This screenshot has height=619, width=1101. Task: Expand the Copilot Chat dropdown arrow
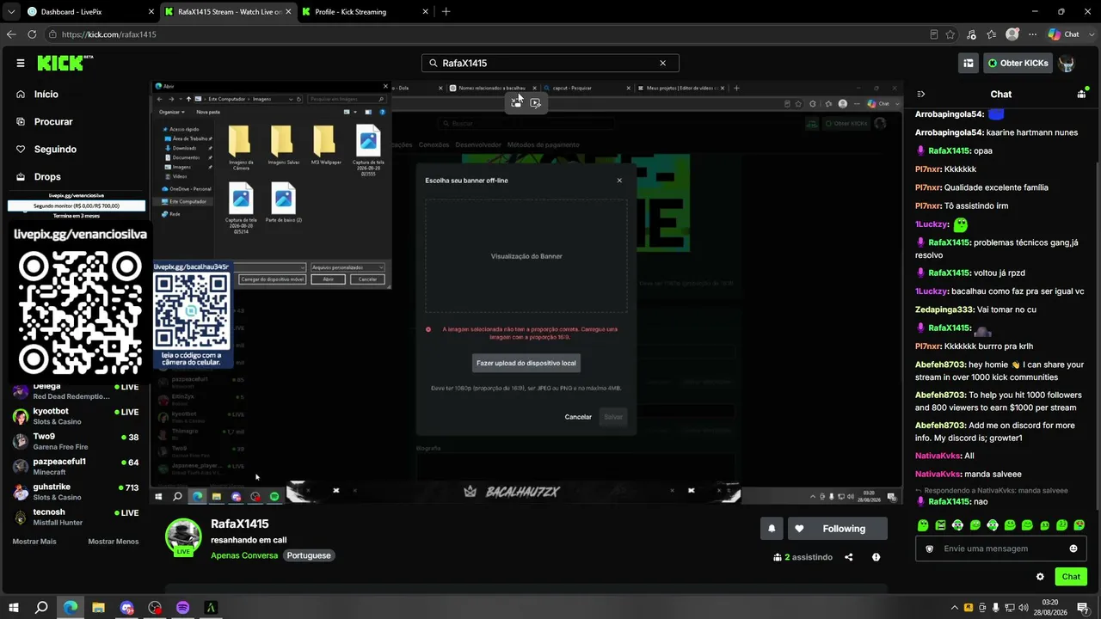[1090, 34]
